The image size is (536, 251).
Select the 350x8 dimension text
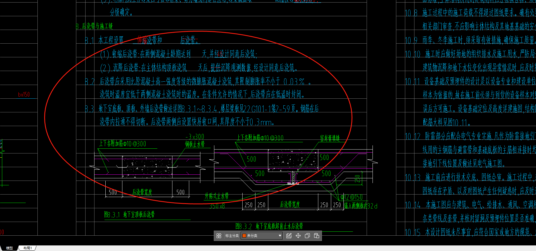point(217,206)
